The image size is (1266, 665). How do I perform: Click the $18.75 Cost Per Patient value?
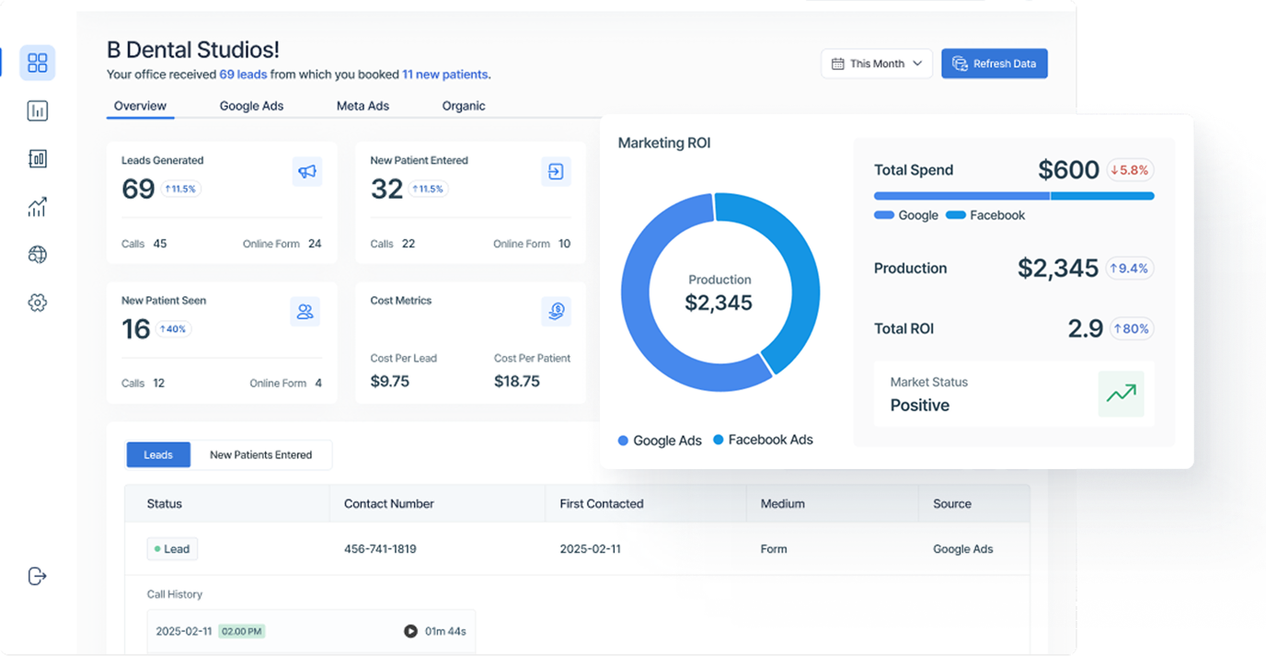(517, 381)
